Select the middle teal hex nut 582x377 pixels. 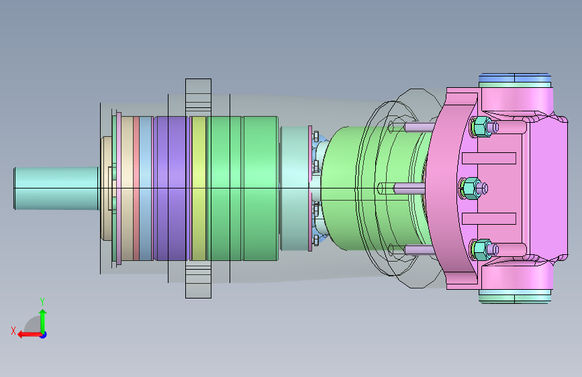471,188
